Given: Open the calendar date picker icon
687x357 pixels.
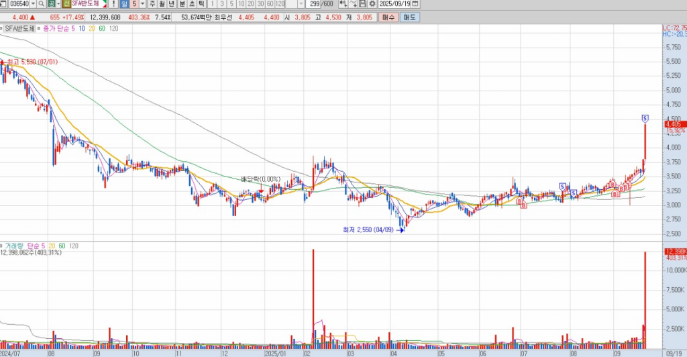Looking at the screenshot, I should point(415,4).
